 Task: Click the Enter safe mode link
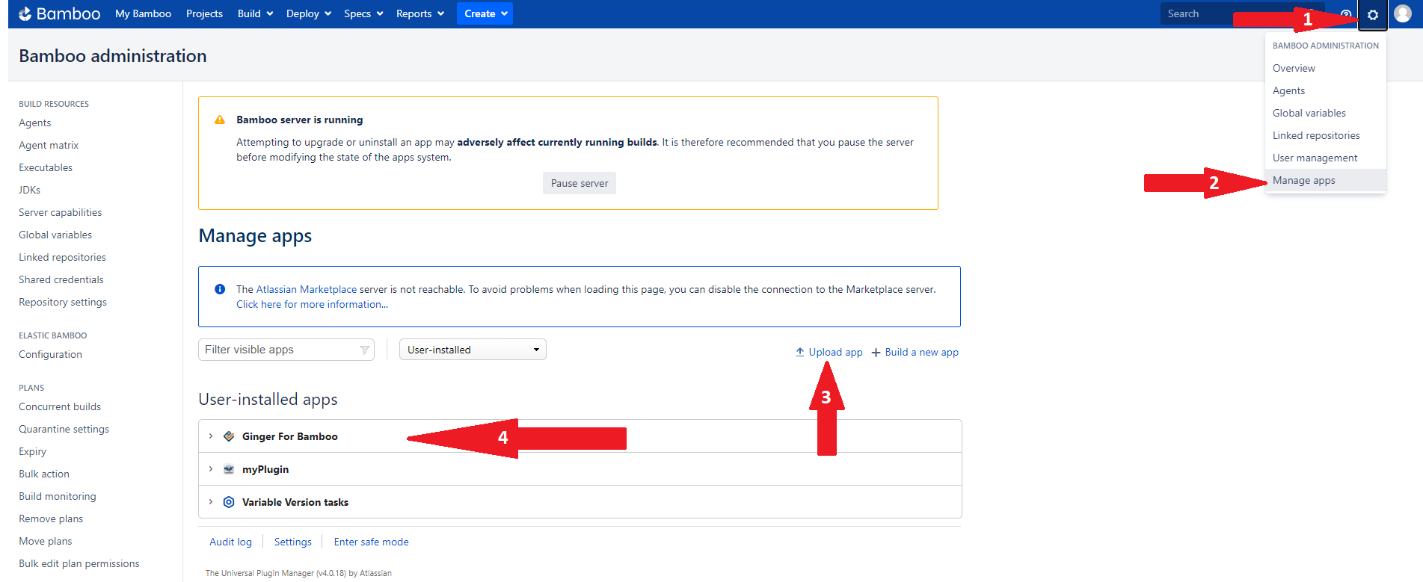(371, 542)
